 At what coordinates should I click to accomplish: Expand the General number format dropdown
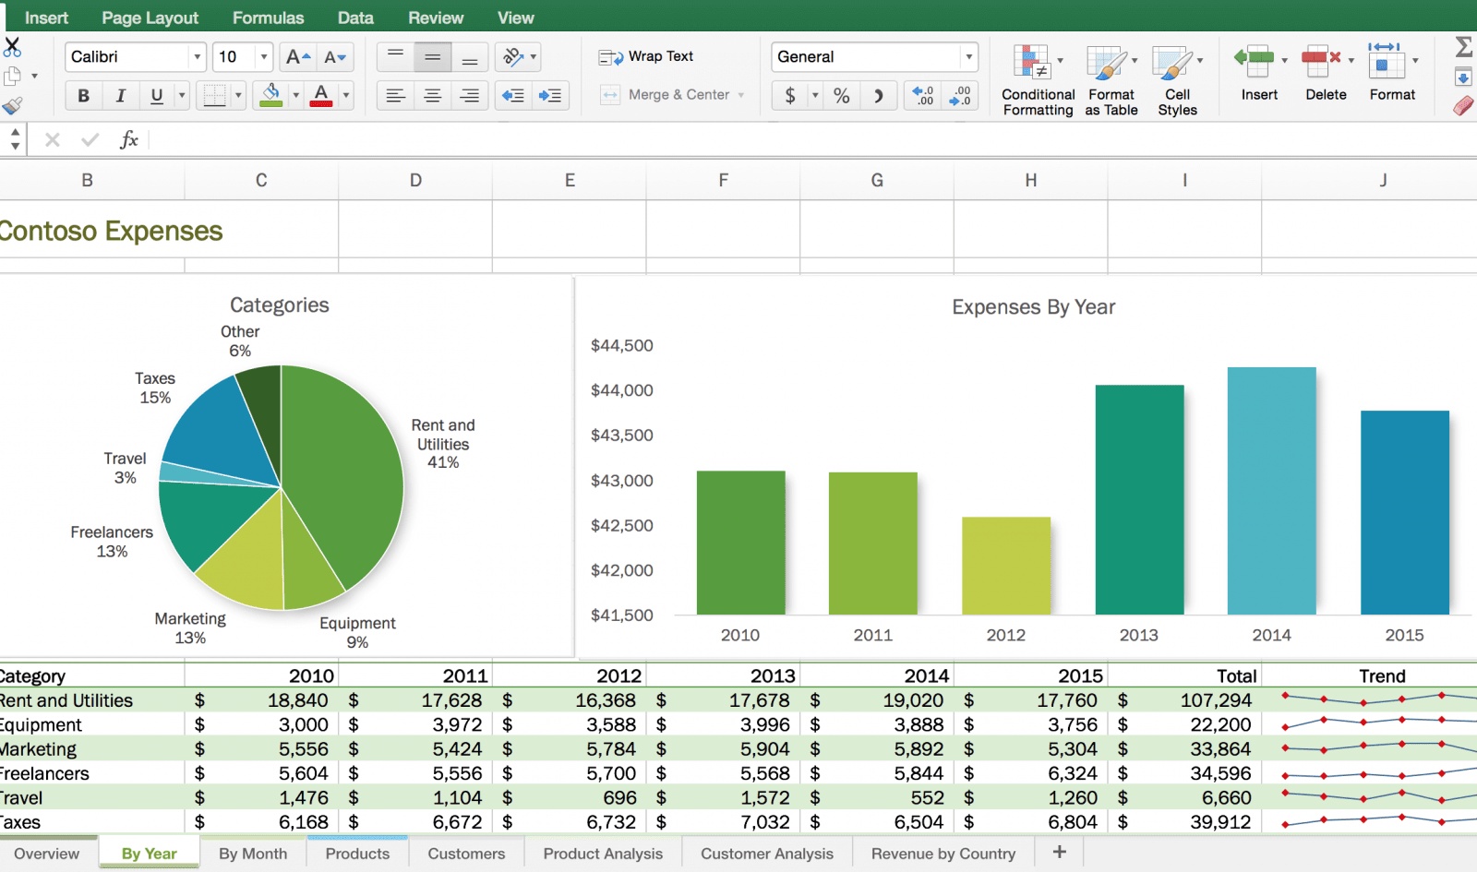pos(968,57)
